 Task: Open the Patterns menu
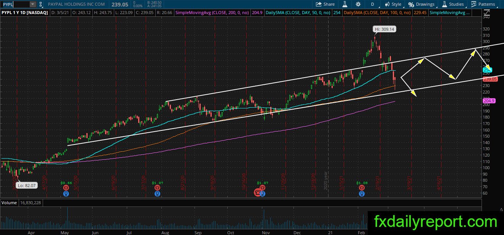click(483, 4)
